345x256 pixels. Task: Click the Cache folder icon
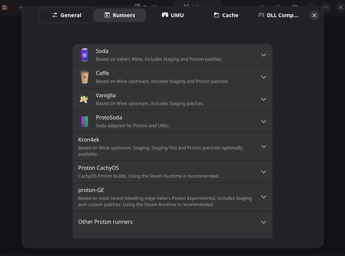(217, 15)
